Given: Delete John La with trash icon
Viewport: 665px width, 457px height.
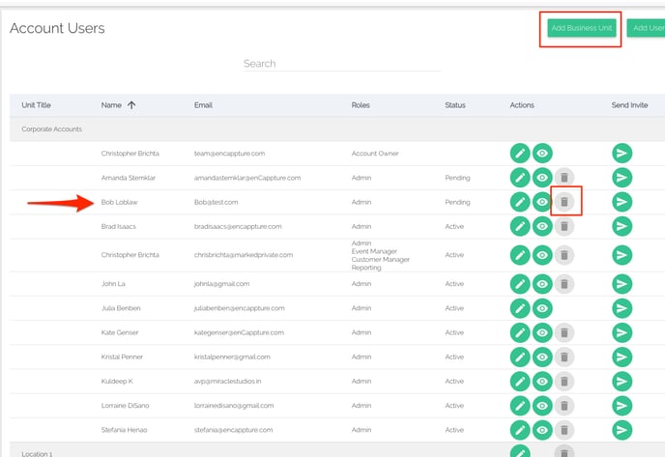Looking at the screenshot, I should pyautogui.click(x=564, y=284).
